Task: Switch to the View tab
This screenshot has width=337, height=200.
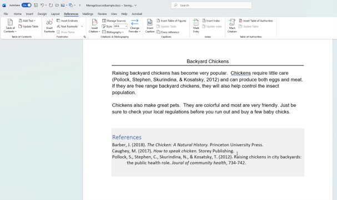Action: (114, 14)
